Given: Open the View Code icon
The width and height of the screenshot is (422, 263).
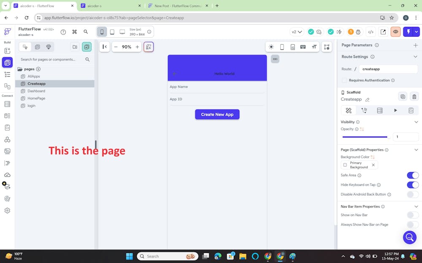Looking at the screenshot, I should pyautogui.click(x=371, y=32).
